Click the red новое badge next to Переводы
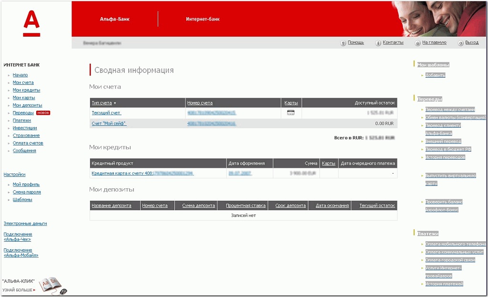The image size is (488, 297). click(43, 113)
